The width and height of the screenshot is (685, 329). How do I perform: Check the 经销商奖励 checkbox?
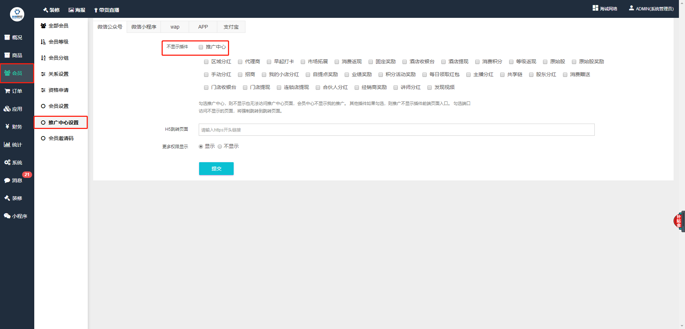click(x=357, y=88)
